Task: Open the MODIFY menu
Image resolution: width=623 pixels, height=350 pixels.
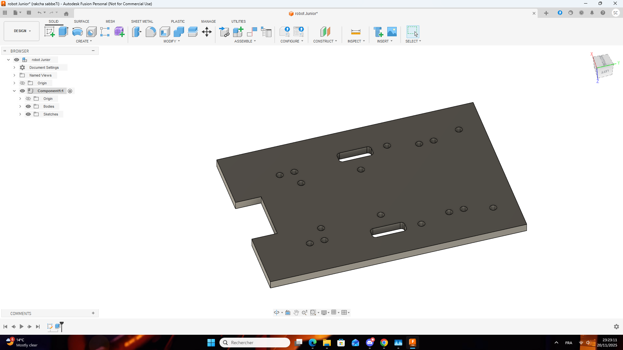Action: click(x=171, y=41)
